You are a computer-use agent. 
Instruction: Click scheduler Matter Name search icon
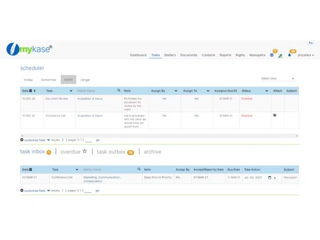coord(118,90)
